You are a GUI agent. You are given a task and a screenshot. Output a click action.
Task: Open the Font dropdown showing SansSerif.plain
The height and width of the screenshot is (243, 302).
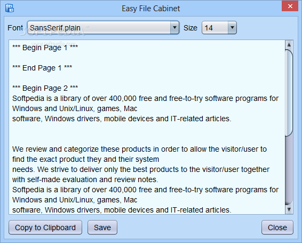[103, 28]
